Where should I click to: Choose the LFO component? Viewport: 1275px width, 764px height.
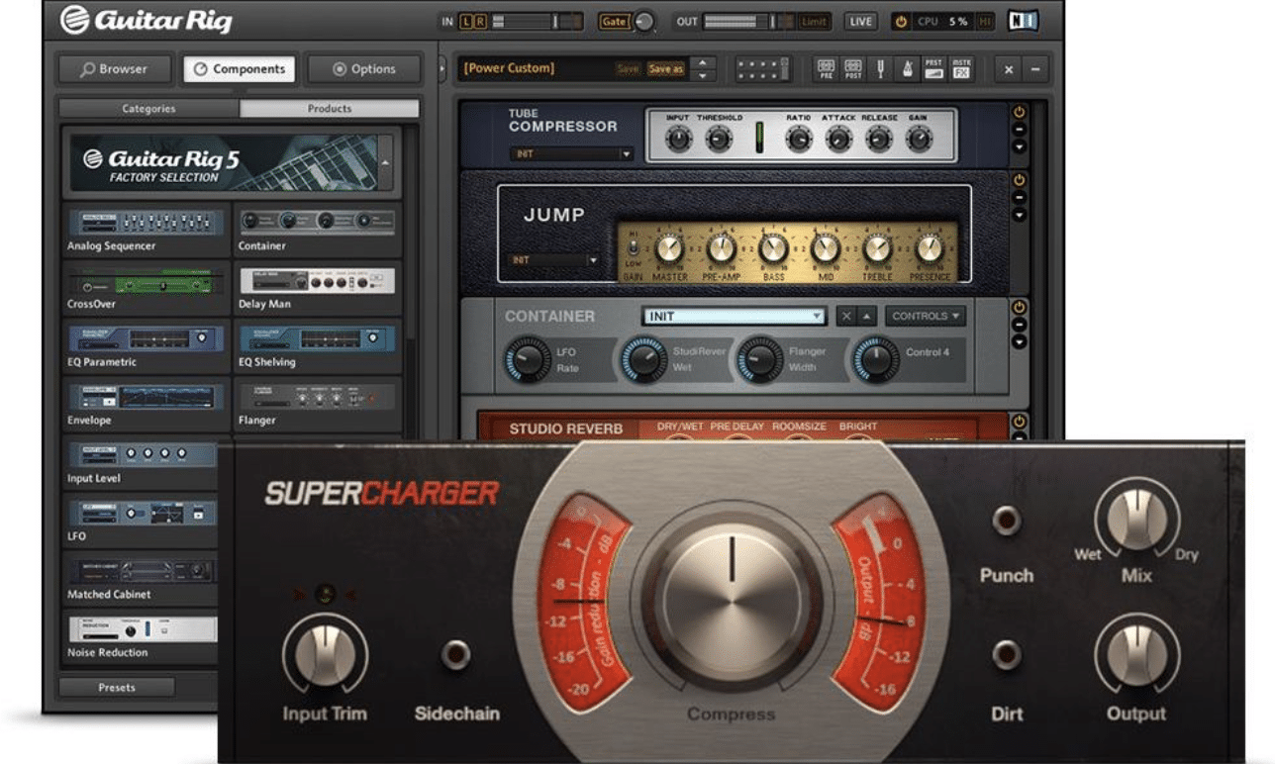click(x=141, y=522)
